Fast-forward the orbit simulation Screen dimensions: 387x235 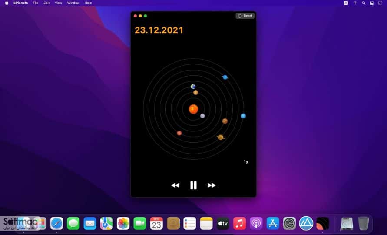(x=212, y=185)
